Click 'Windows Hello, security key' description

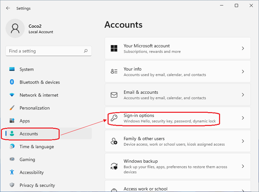point(169,121)
